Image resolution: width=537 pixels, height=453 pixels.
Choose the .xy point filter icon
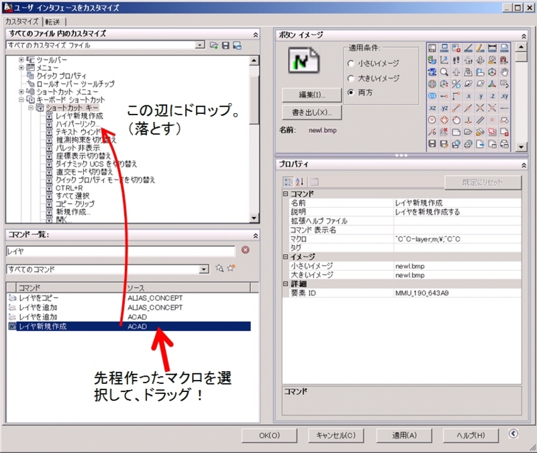[504, 96]
